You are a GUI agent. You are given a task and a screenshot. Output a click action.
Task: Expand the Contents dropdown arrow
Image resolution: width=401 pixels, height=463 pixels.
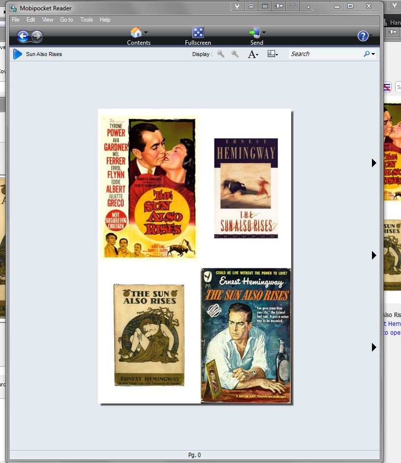pyautogui.click(x=146, y=32)
